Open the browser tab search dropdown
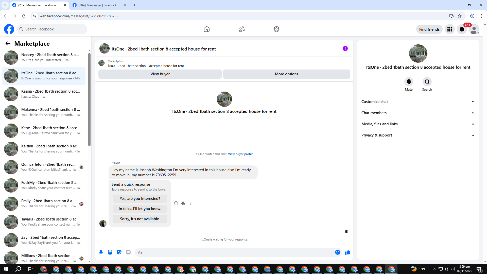 point(5,5)
